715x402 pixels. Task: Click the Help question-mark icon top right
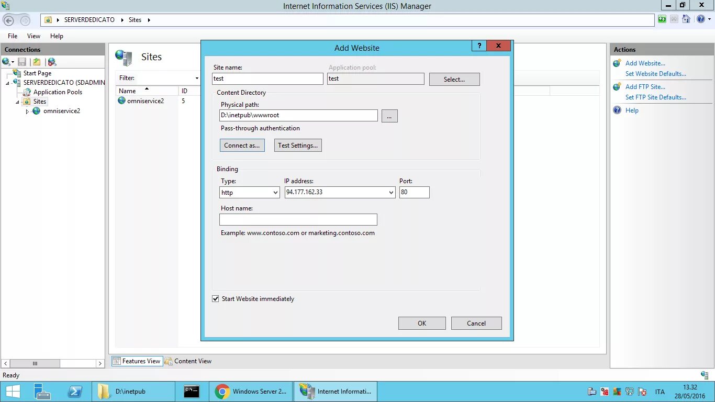tap(700, 19)
